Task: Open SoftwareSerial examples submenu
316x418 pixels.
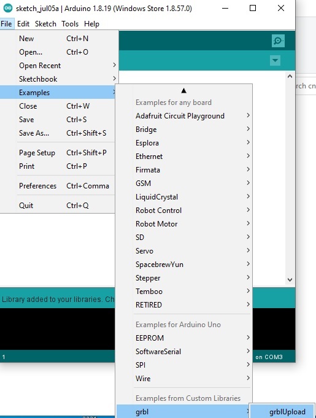Action: pyautogui.click(x=184, y=352)
